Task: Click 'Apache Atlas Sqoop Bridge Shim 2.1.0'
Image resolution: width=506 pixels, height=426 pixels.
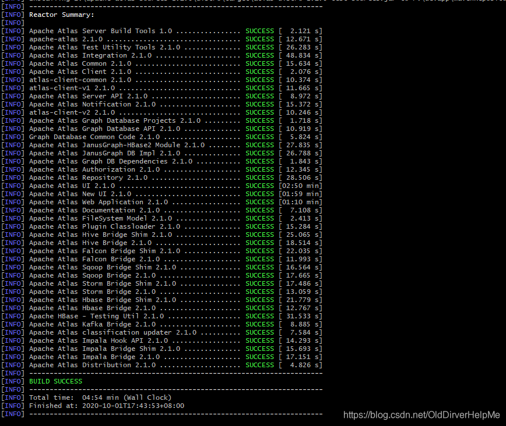Action: pyautogui.click(x=103, y=267)
